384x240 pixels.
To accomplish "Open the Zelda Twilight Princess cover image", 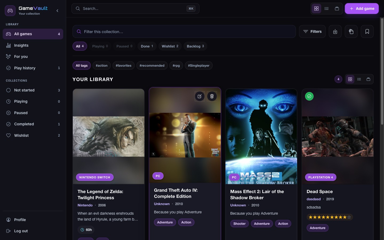I will point(109,136).
